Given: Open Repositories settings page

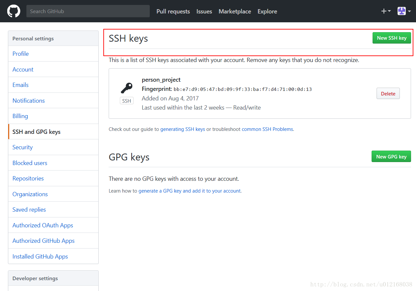Looking at the screenshot, I should click(53, 178).
